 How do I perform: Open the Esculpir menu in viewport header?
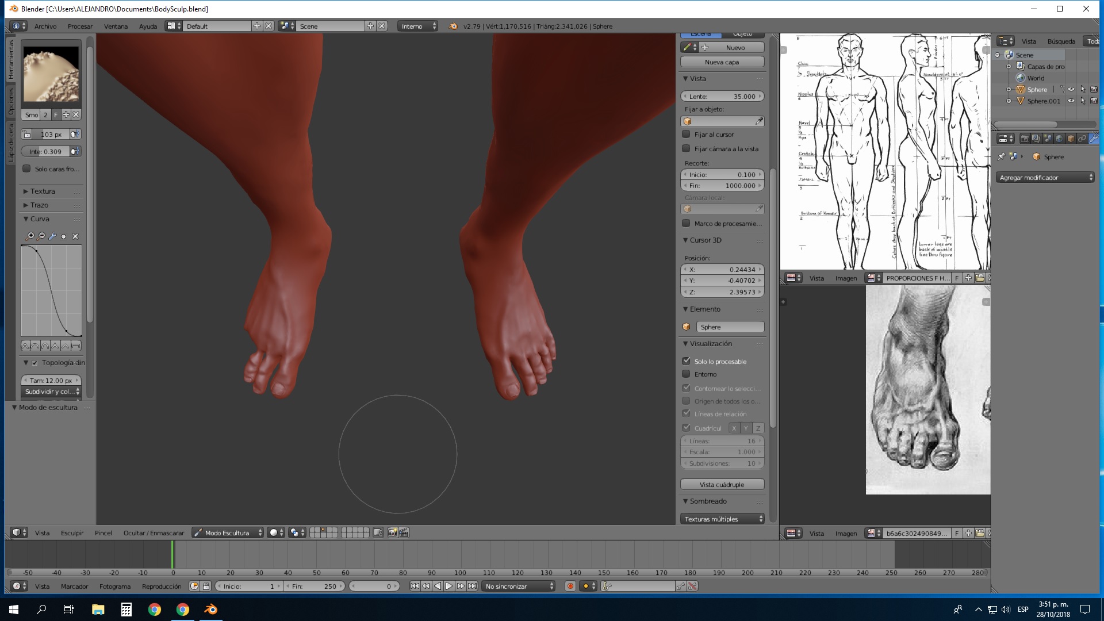72,532
